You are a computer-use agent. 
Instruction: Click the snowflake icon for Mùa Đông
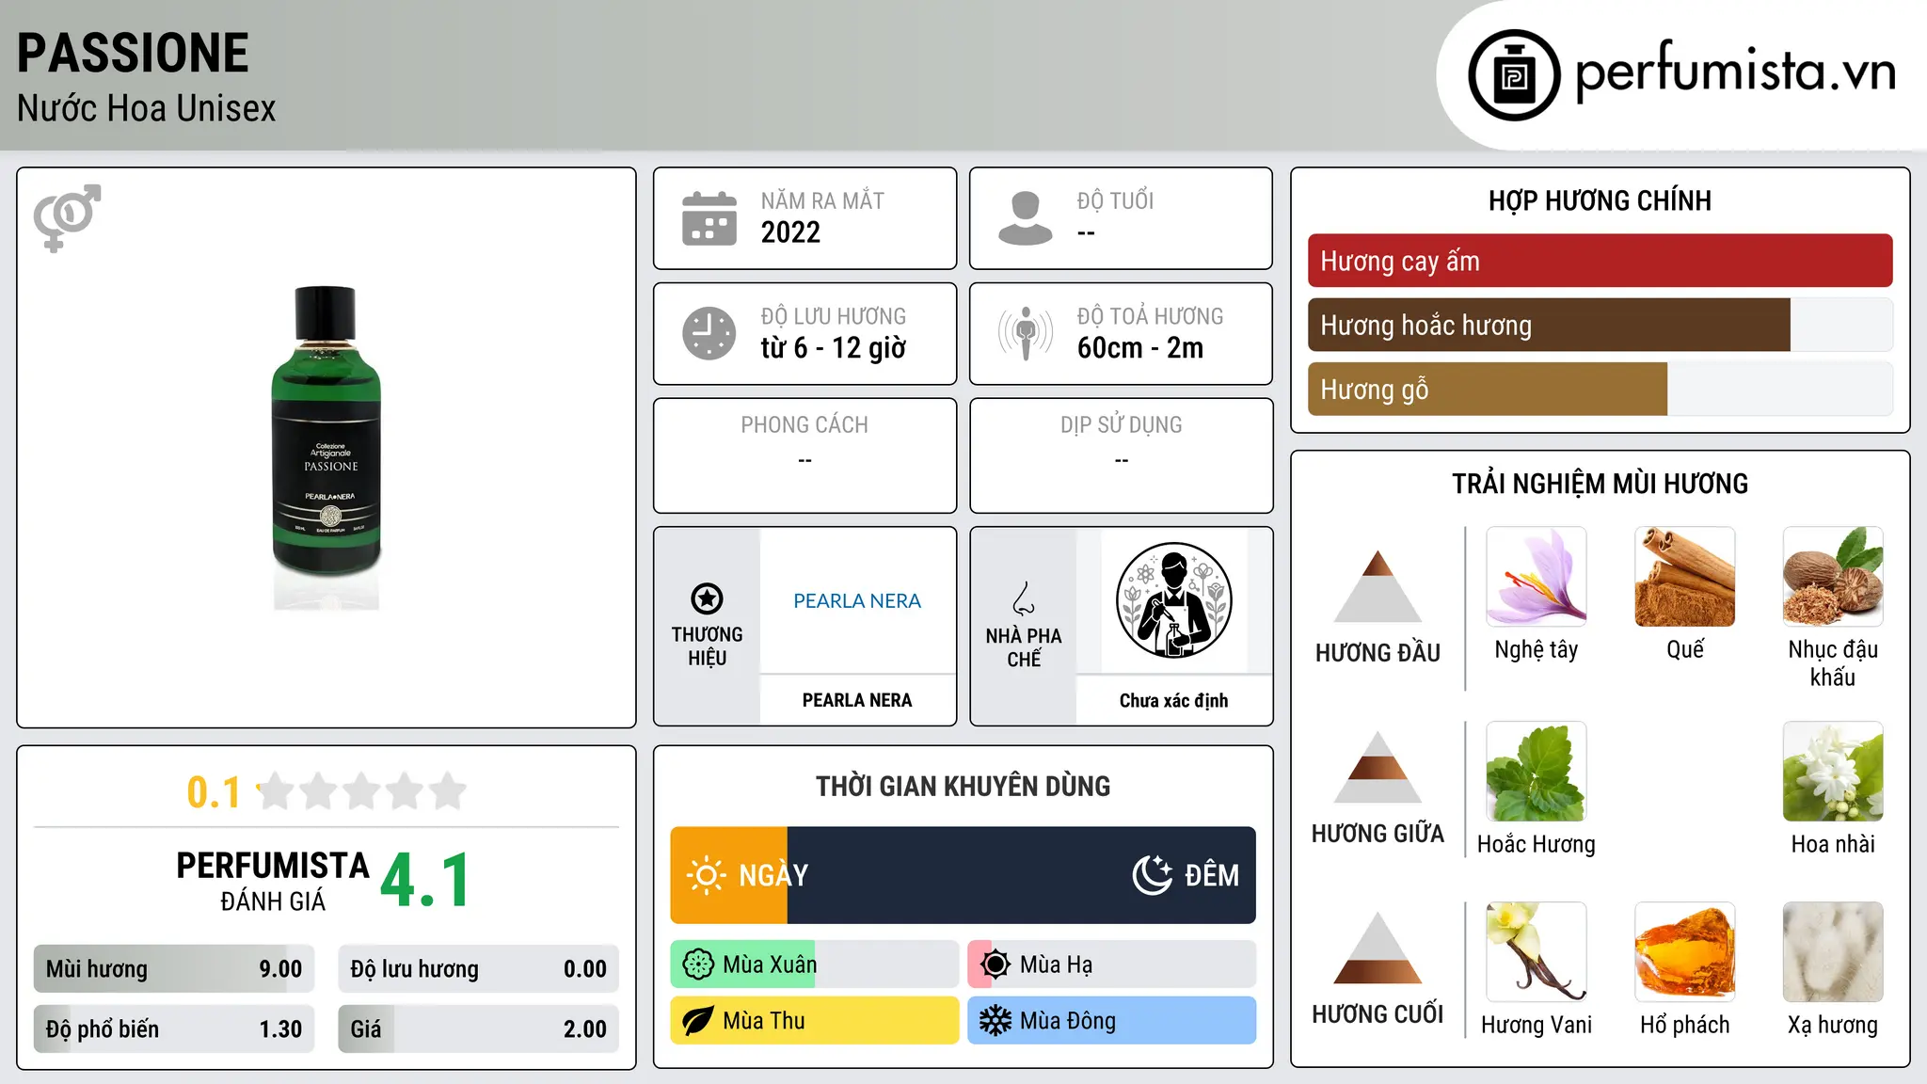pos(995,1021)
